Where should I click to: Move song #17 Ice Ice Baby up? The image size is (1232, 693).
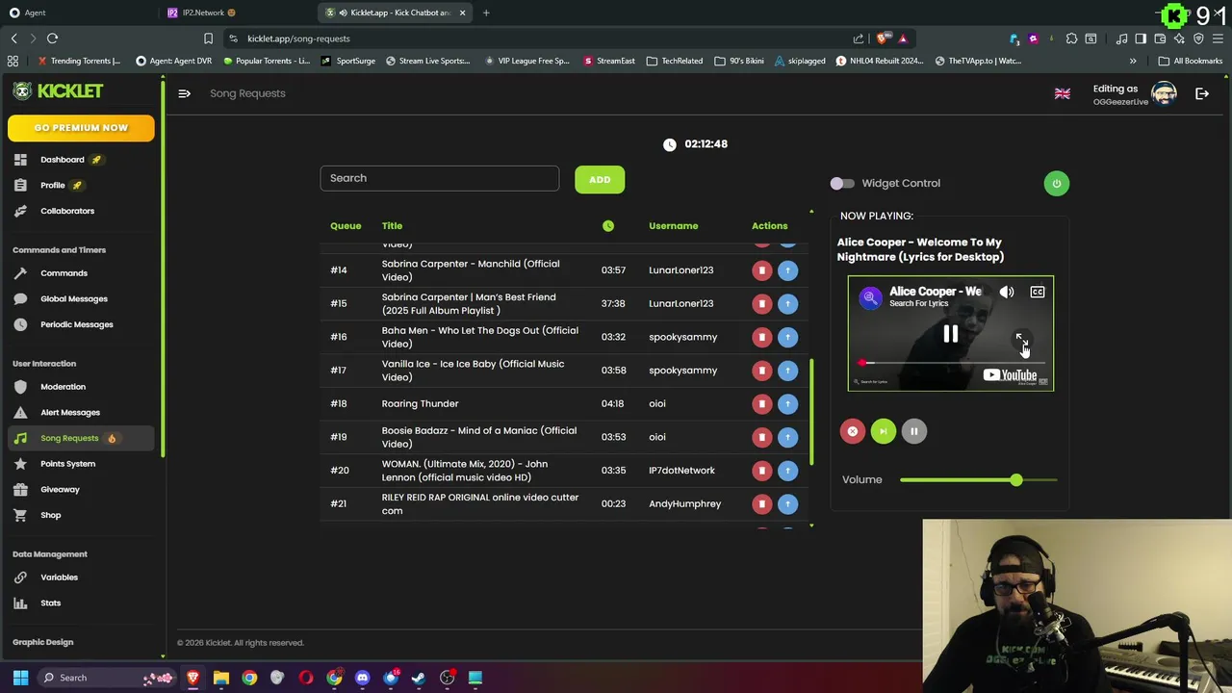coord(787,371)
